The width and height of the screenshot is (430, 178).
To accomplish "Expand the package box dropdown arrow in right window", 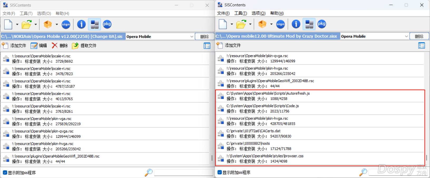I will [x=271, y=24].
